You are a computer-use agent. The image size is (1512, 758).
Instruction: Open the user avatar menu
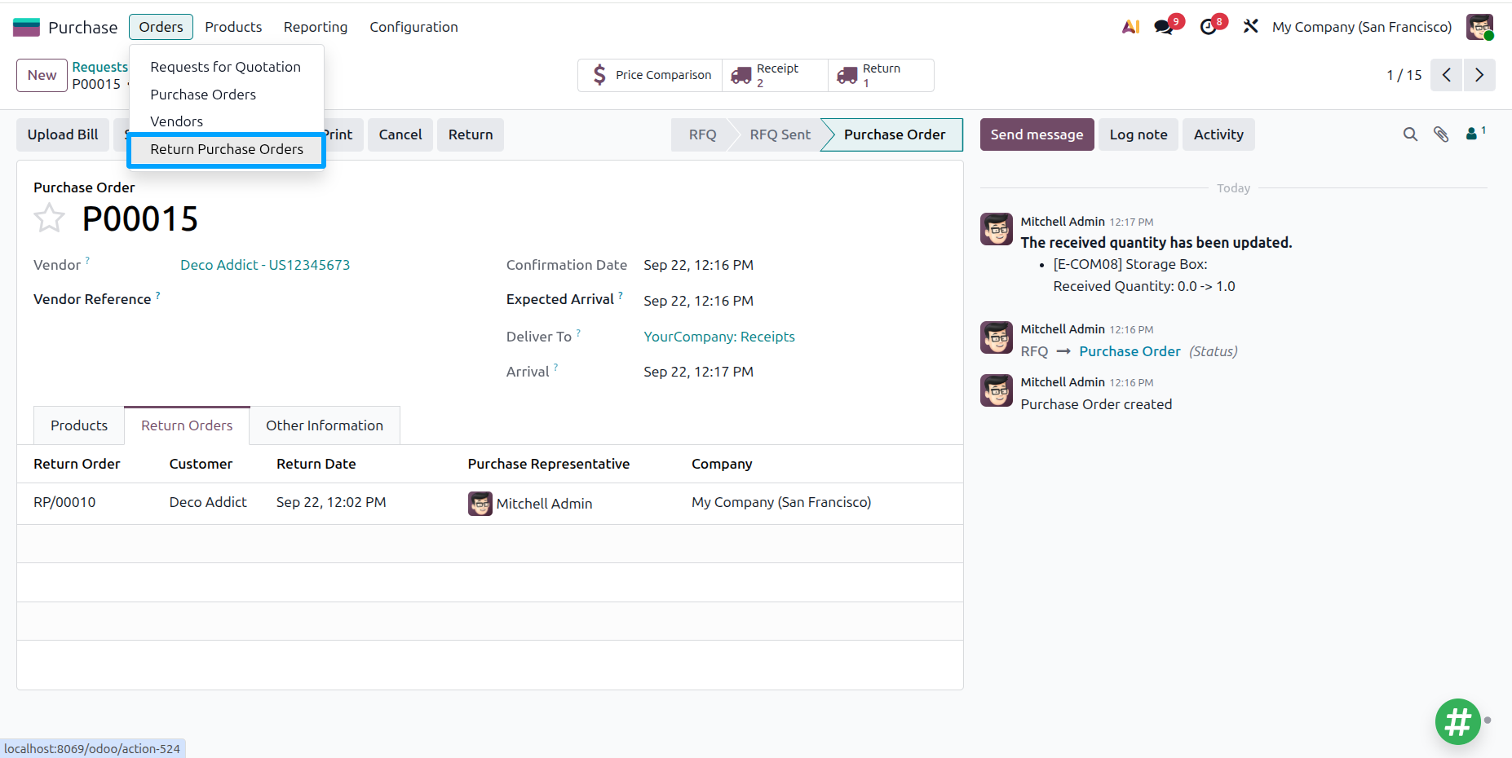[x=1479, y=27]
